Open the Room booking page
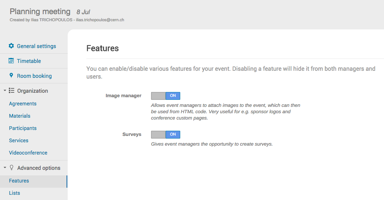384x200 pixels. pyautogui.click(x=34, y=76)
